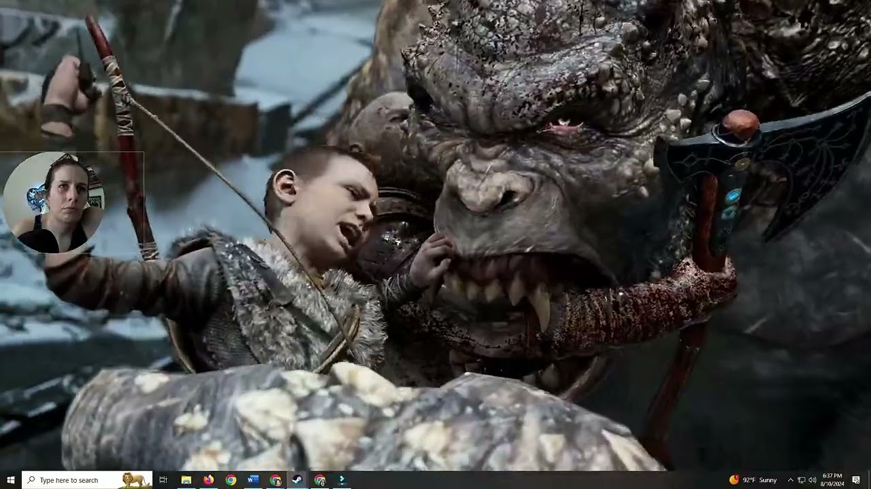Image resolution: width=871 pixels, height=489 pixels.
Task: Click the network status icon in system tray
Action: click(800, 479)
